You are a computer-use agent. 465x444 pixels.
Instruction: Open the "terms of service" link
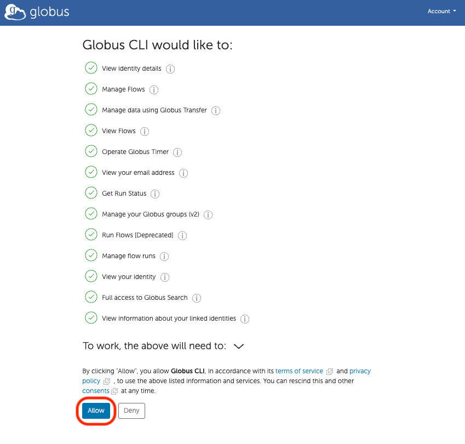(x=299, y=371)
